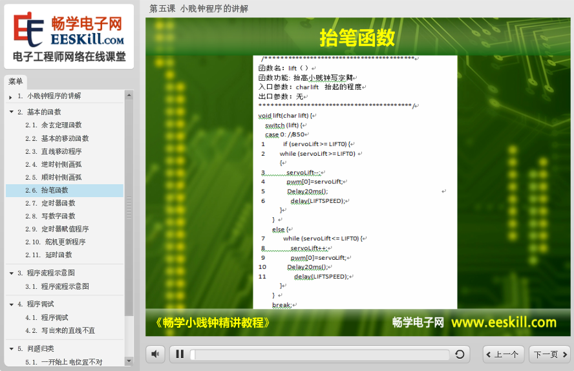Image resolution: width=574 pixels, height=371 pixels.
Task: Select 4. 程序调试 heading
Action: tap(36, 304)
